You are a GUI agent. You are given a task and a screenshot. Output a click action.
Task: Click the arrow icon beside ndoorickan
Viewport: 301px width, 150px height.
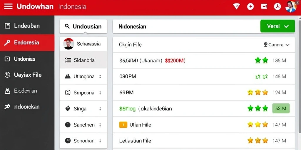click(7, 107)
